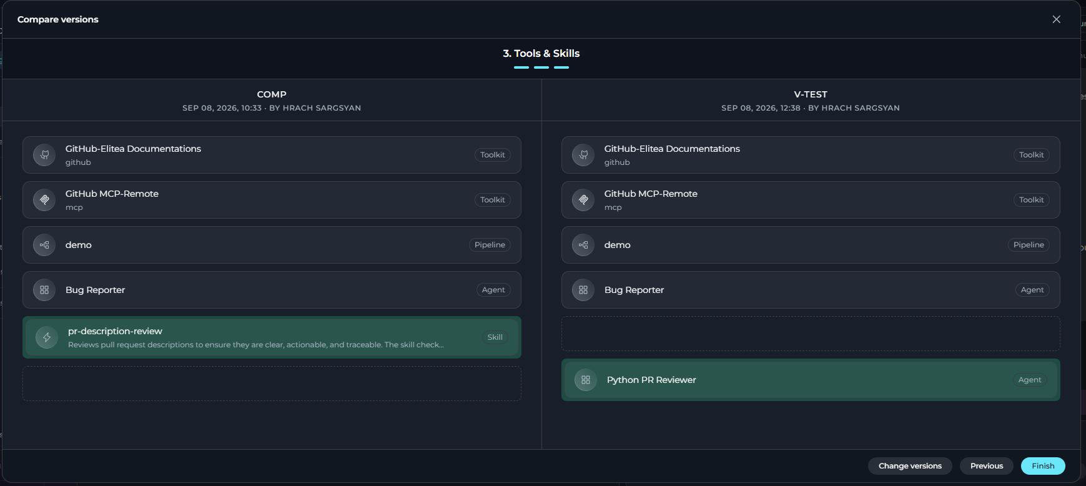
Task: Click the 'Reviews pull request descriptions' description text
Action: click(256, 345)
